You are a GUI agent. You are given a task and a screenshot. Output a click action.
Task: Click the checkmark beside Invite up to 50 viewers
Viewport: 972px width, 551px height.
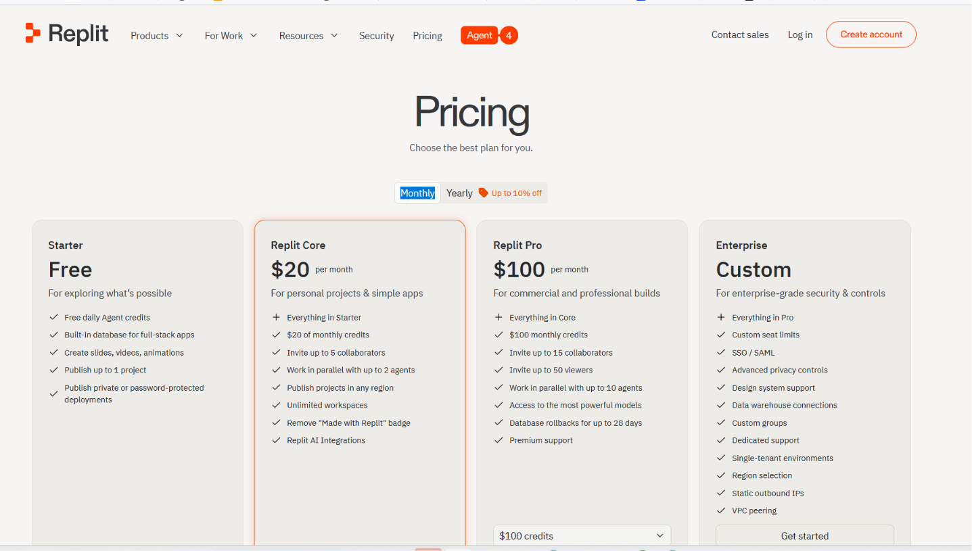(x=499, y=370)
